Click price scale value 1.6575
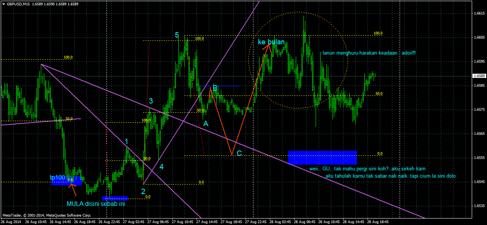Screen dimensions: 487x225 pyautogui.click(x=479, y=110)
